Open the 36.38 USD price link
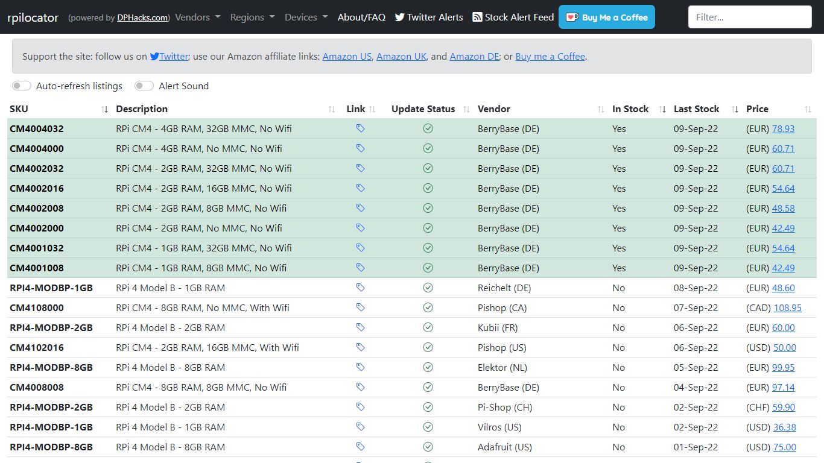Image resolution: width=824 pixels, height=463 pixels. click(784, 427)
